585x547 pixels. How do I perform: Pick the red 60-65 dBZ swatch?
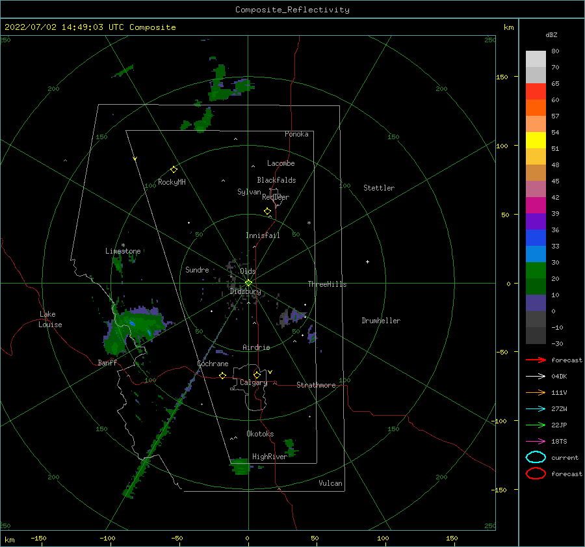(x=536, y=92)
